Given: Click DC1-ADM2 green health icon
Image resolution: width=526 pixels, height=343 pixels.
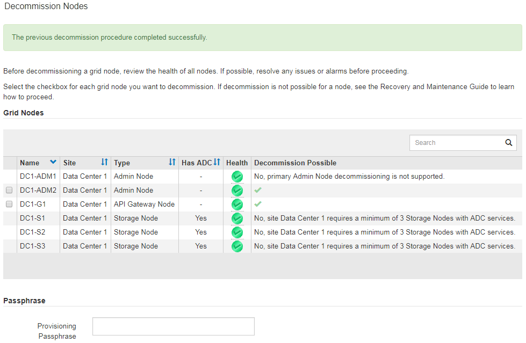Looking at the screenshot, I should click(x=237, y=191).
